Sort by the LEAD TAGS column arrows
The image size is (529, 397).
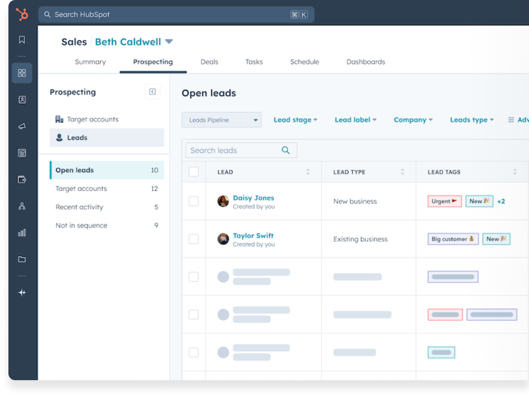[515, 172]
